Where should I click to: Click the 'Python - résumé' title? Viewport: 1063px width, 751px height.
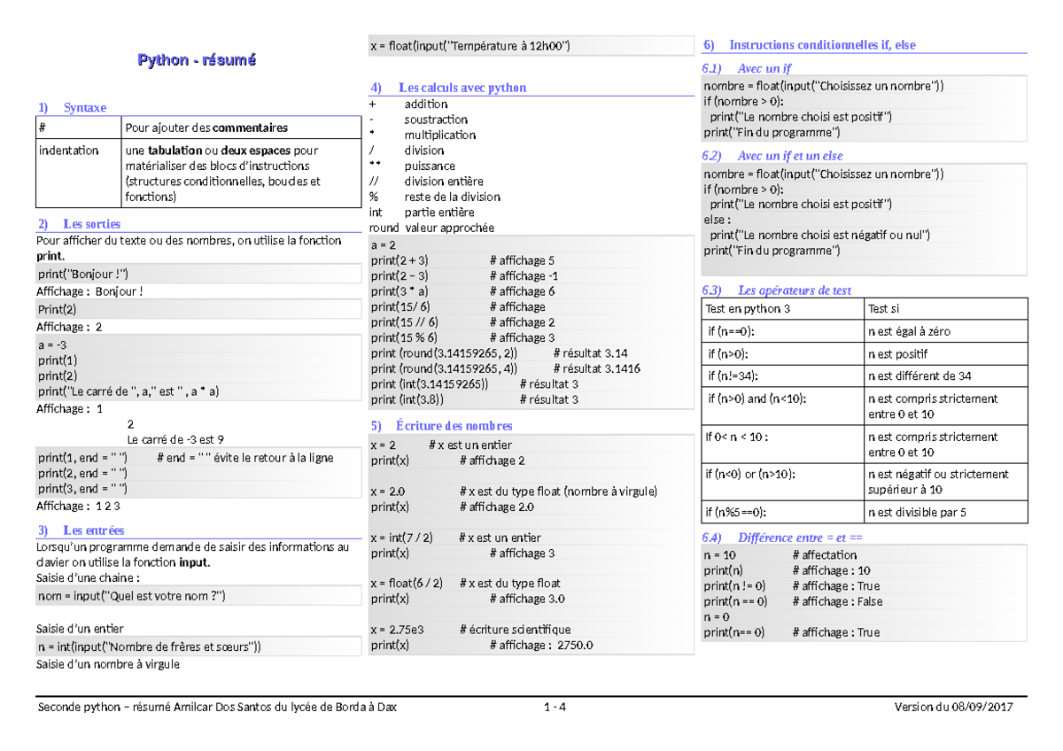pyautogui.click(x=196, y=60)
